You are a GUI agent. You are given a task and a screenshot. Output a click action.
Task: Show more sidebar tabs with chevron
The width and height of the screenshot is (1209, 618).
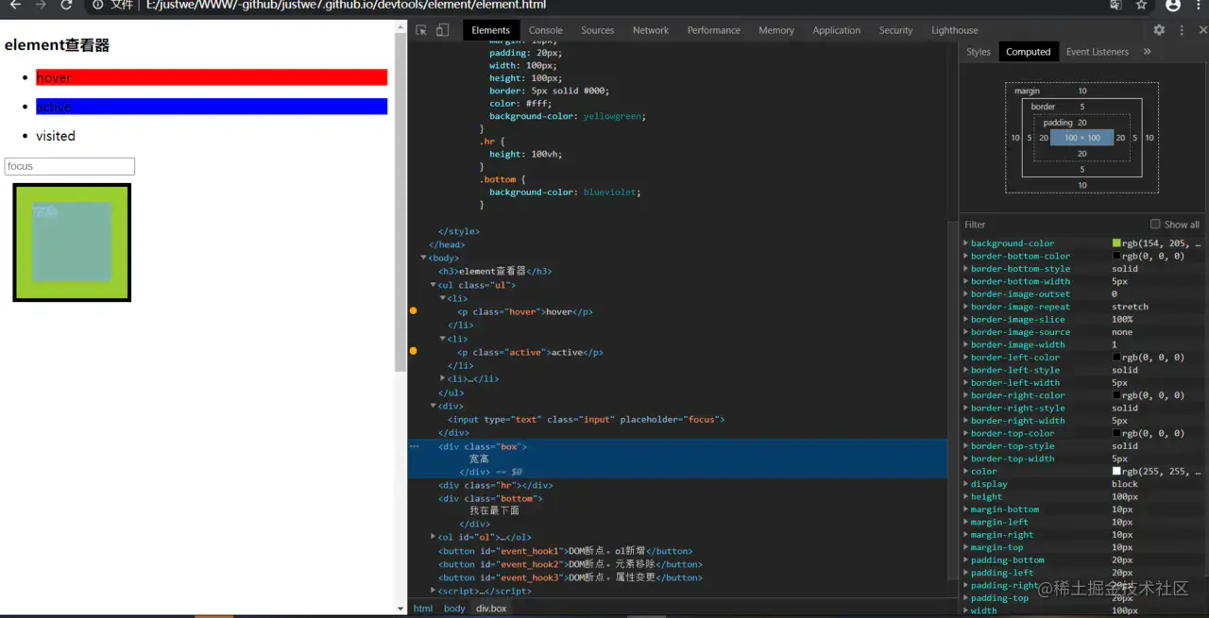coord(1148,52)
